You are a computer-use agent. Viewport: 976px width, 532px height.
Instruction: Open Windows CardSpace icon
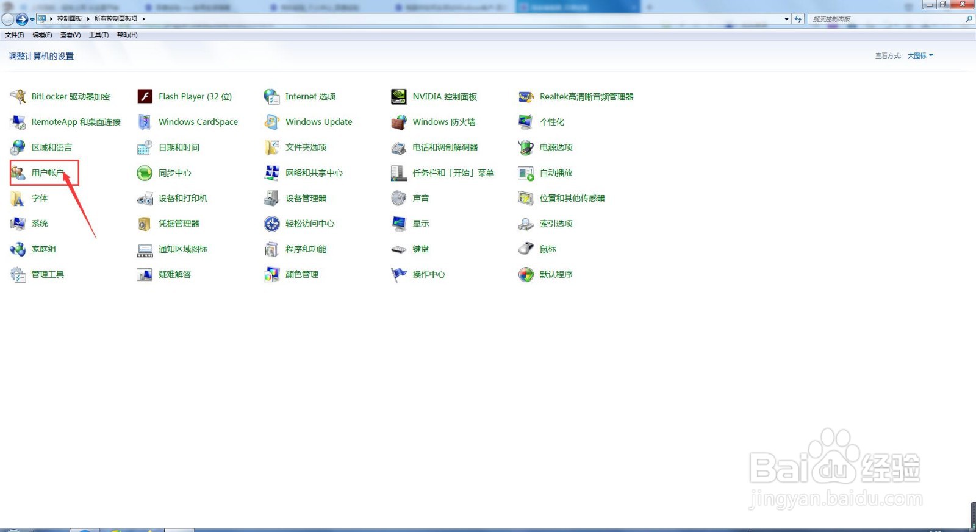[145, 122]
